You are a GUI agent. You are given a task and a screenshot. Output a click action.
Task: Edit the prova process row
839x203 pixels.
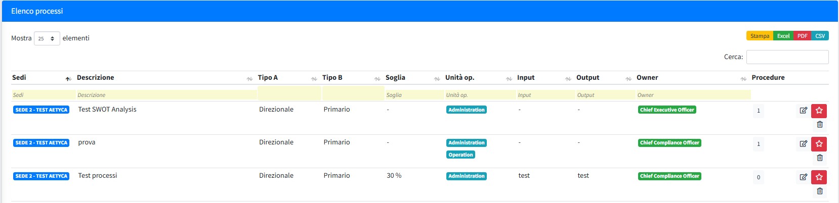[x=803, y=144]
